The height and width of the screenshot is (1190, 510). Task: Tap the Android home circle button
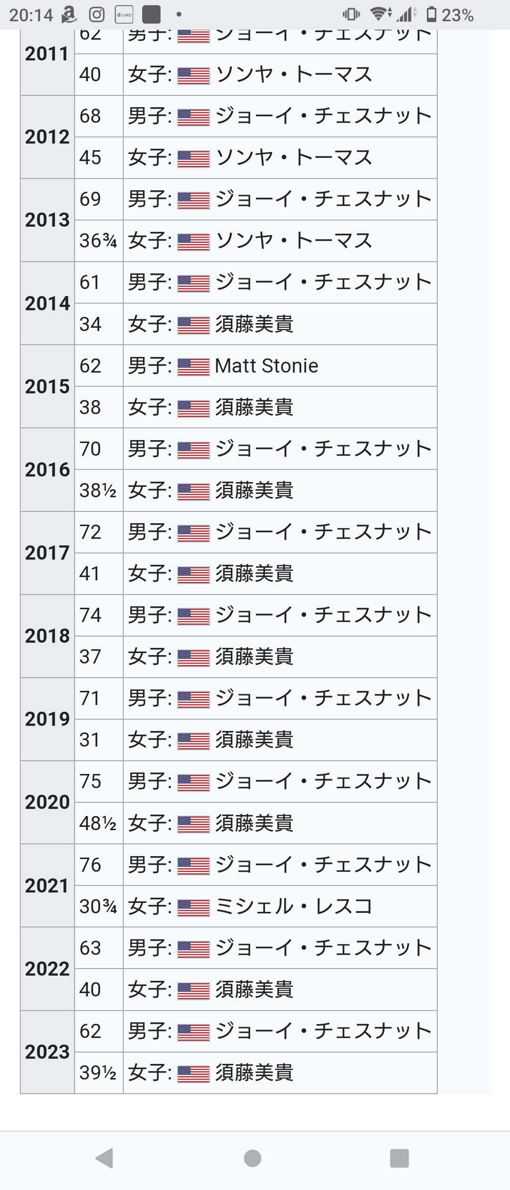pyautogui.click(x=253, y=1158)
